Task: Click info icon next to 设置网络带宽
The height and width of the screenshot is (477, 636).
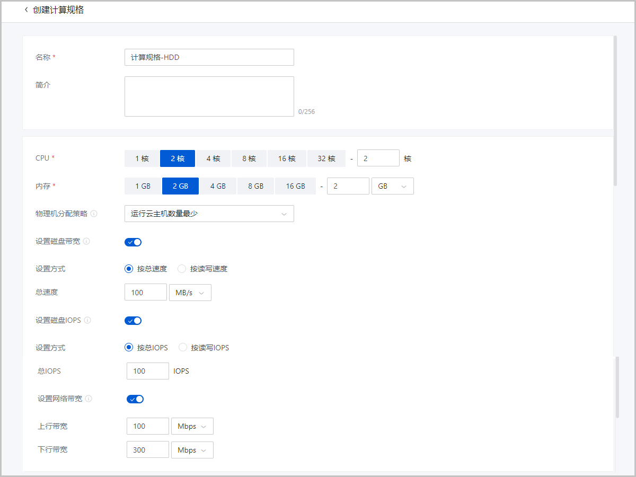Action: coord(89,399)
